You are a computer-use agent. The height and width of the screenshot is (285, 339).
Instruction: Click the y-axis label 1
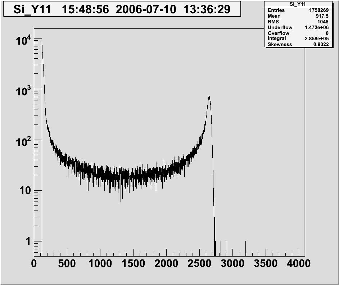(x=28, y=242)
